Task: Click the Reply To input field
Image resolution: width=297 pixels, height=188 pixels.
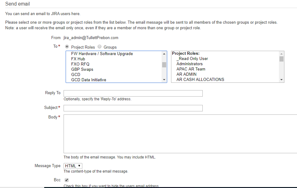Action: coord(133,93)
